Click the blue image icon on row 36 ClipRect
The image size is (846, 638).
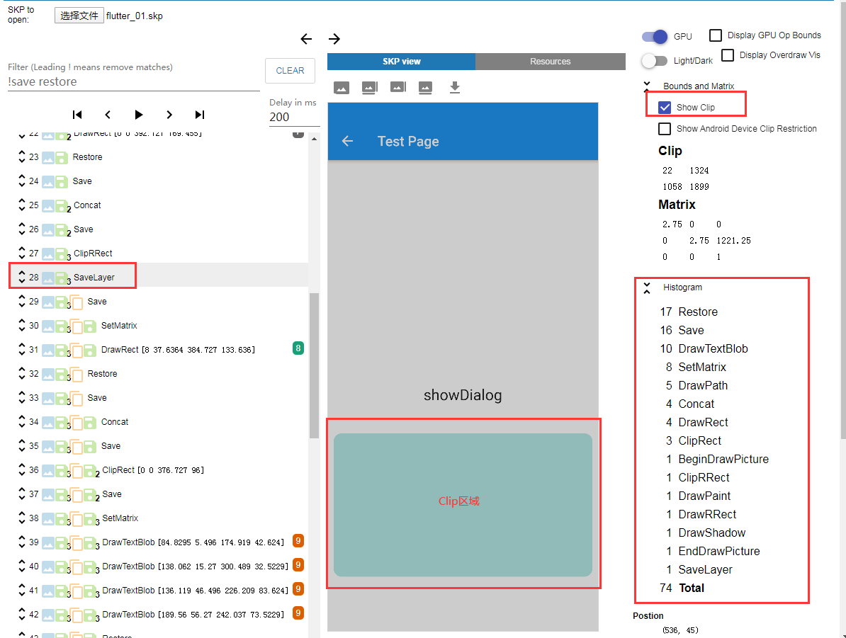pos(48,470)
